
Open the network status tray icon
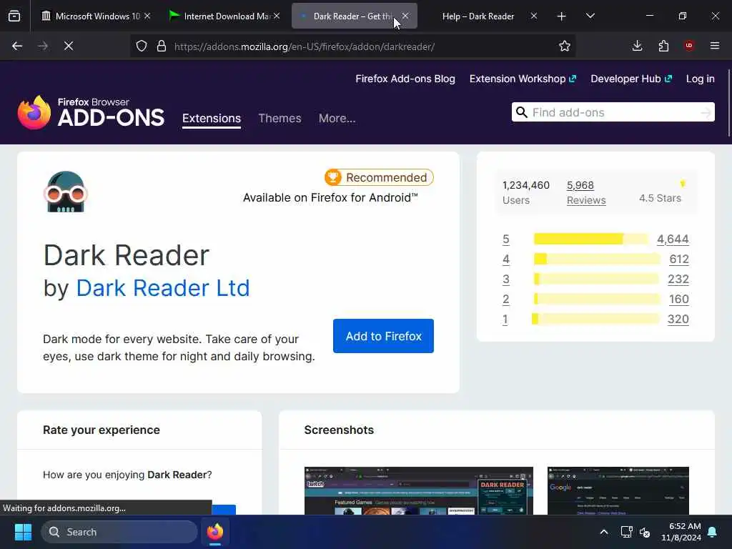click(x=626, y=532)
